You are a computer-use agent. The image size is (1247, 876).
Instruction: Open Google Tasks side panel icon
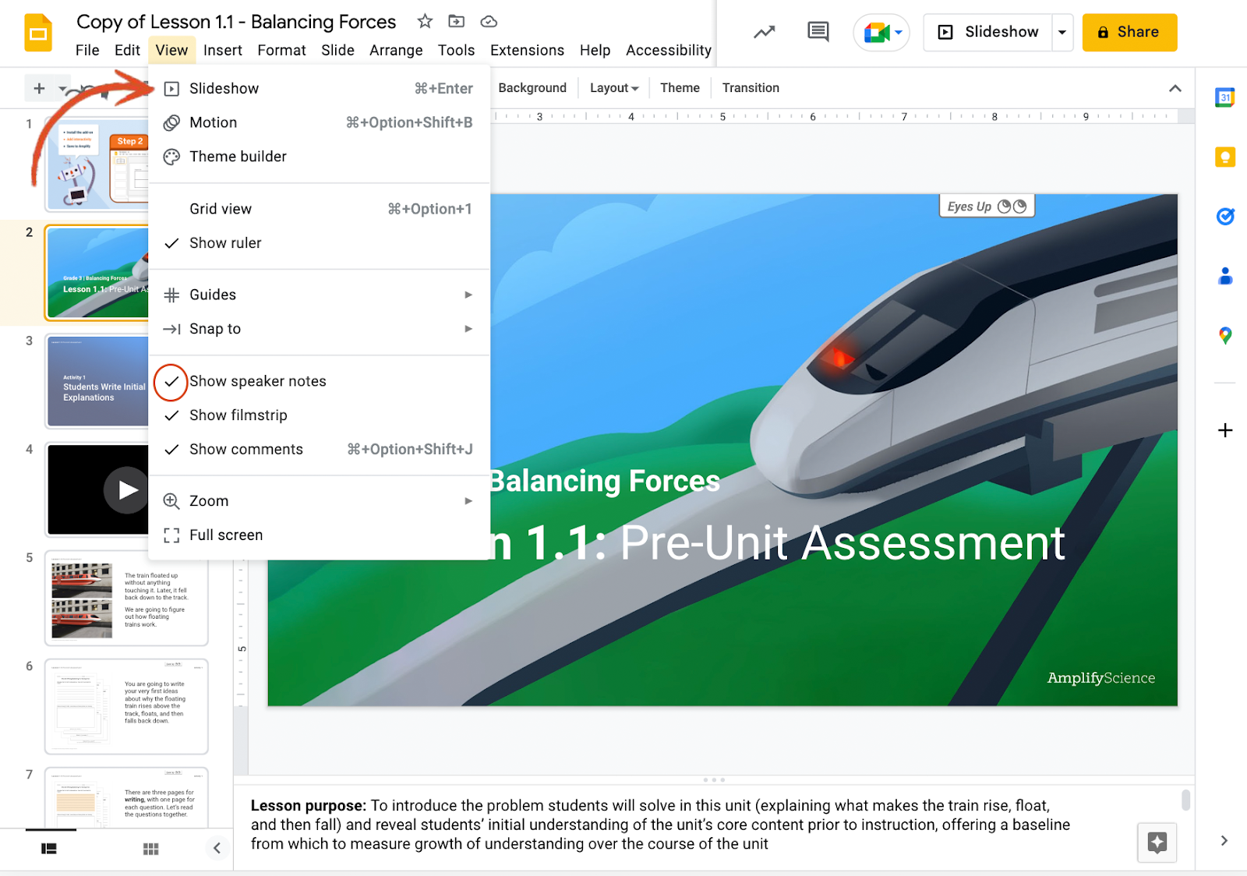pos(1224,217)
